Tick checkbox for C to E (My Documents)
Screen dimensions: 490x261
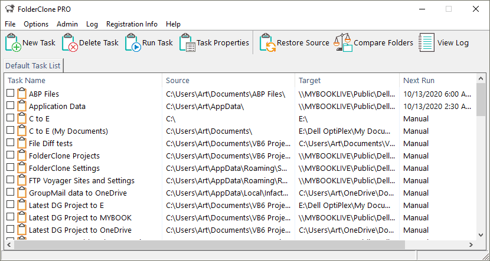11,130
